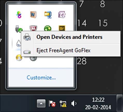This screenshot has width=123, height=112.
Task: Click the yellow disc tray icon
Action: point(19,58)
